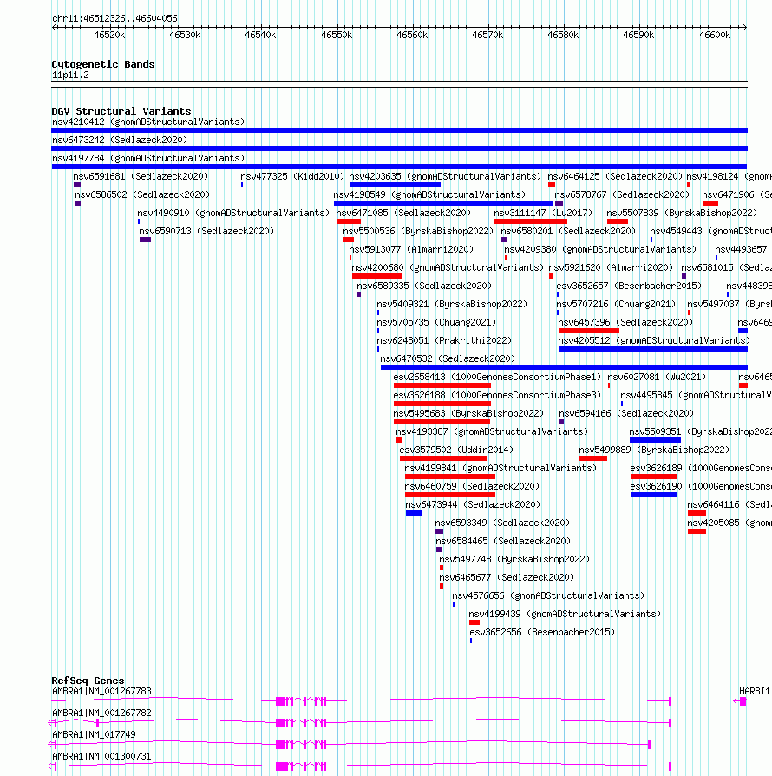Click the nsv6464125 Sedlazeck2020 label
The image size is (772, 776).
615,177
